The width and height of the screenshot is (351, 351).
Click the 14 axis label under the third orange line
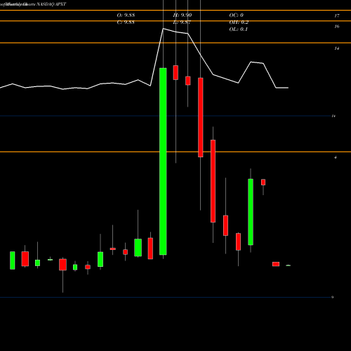(337, 48)
